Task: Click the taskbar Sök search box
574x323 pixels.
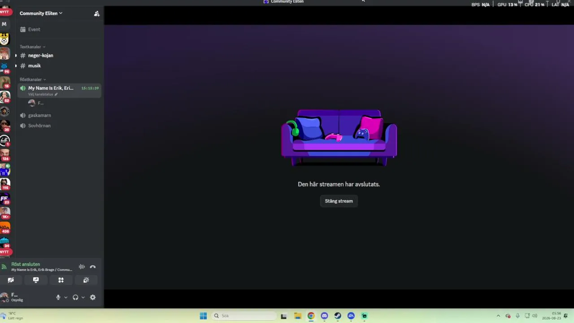Action: [244, 316]
